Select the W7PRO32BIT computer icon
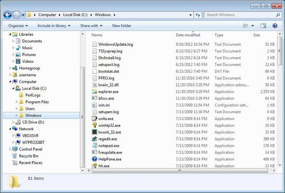Image resolution: width=285 pixels, height=193 pixels. pyautogui.click(x=18, y=142)
